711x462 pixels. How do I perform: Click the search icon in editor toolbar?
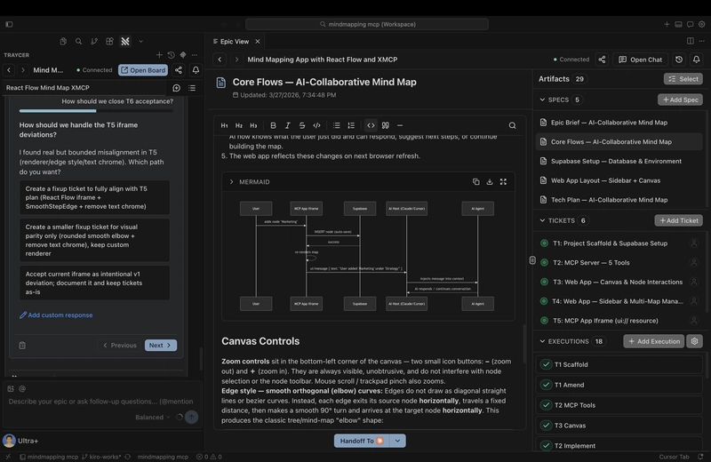coord(512,125)
